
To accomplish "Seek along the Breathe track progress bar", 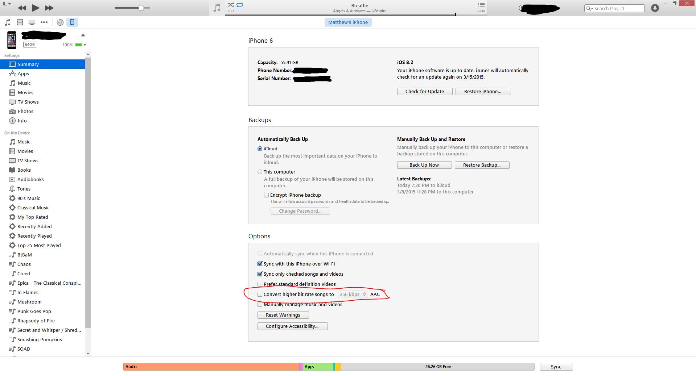I will tap(356, 15).
